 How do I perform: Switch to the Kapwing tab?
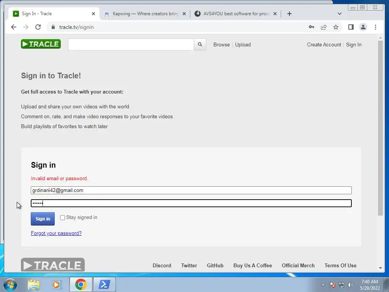pyautogui.click(x=145, y=14)
